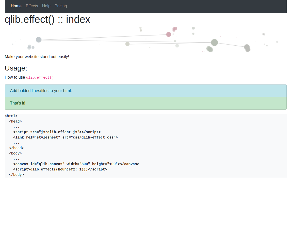Click the '<head>' opening tag line
The image size is (292, 241).
(15, 121)
